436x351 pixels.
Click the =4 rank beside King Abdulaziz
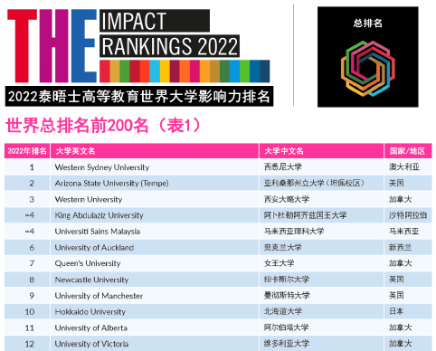[27, 215]
